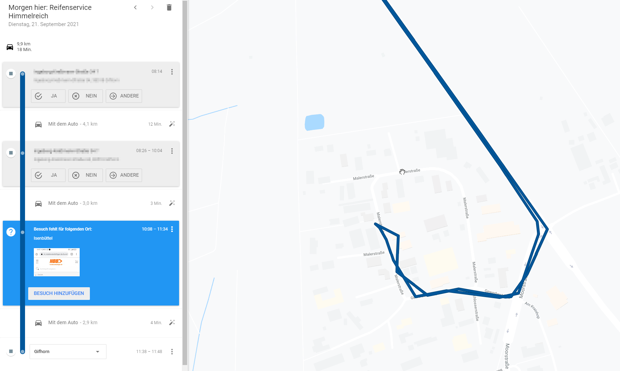Go to the next day arrow
This screenshot has height=371, width=620.
tap(152, 7)
